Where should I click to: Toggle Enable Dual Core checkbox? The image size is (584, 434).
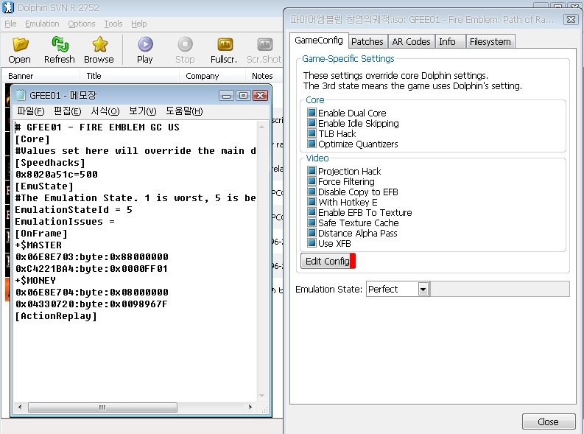point(312,113)
